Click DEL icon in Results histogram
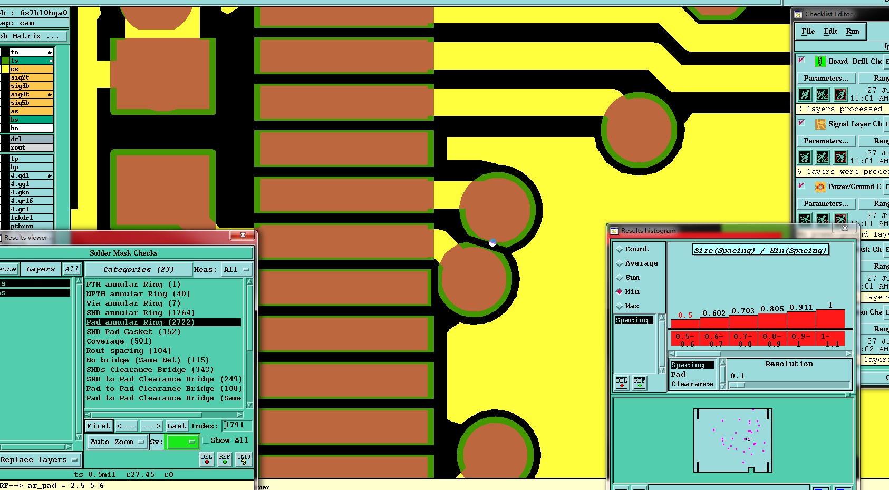The image size is (889, 490). (x=622, y=383)
